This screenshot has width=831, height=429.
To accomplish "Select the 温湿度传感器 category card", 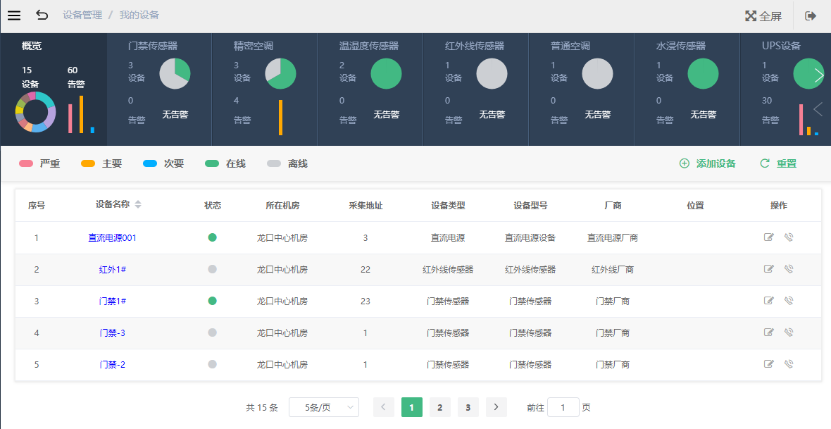I will [370, 89].
